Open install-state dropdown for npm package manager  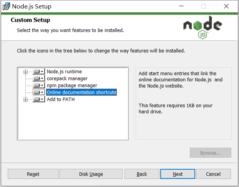click(x=39, y=86)
